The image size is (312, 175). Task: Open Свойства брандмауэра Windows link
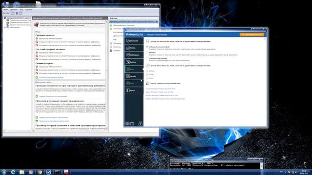[x=51, y=78]
